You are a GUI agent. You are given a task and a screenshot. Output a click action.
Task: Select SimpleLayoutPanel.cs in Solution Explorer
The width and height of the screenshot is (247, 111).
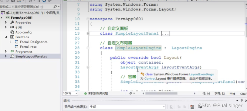pyautogui.click(x=31, y=56)
